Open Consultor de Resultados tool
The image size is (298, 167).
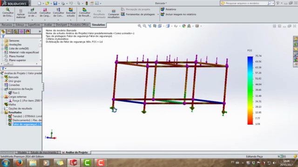(85, 13)
